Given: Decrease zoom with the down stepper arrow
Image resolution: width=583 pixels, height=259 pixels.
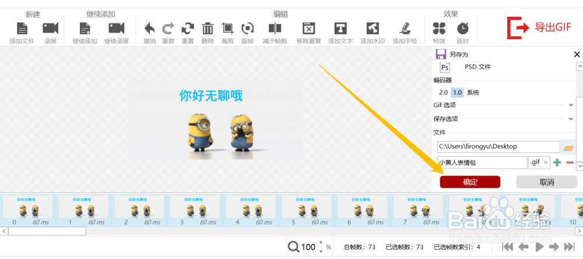Looking at the screenshot, I should (321, 250).
